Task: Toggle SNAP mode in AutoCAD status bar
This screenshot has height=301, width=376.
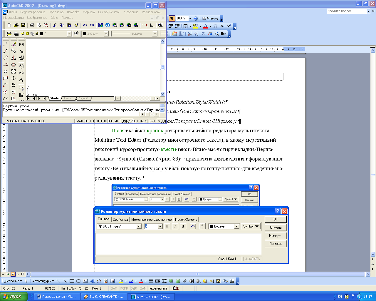Action: pos(80,121)
